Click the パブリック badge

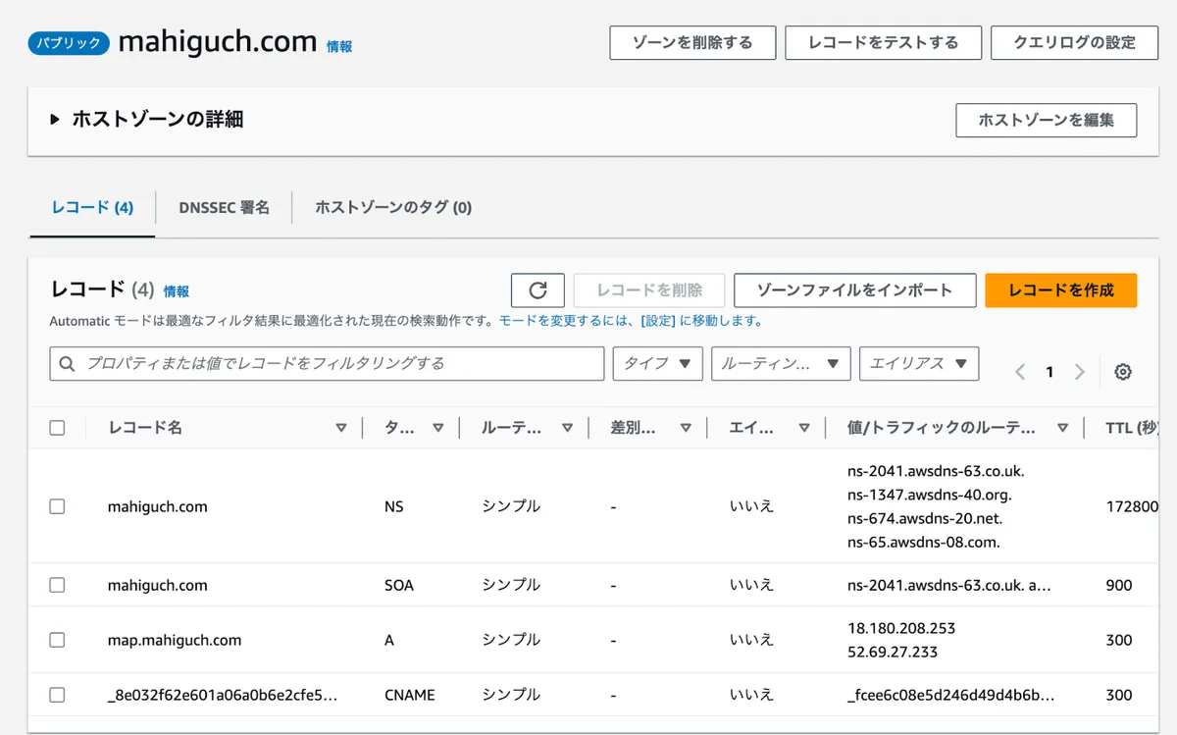[x=68, y=43]
